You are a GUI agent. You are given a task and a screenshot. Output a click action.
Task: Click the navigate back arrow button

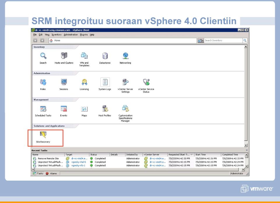pyautogui.click(x=35, y=40)
